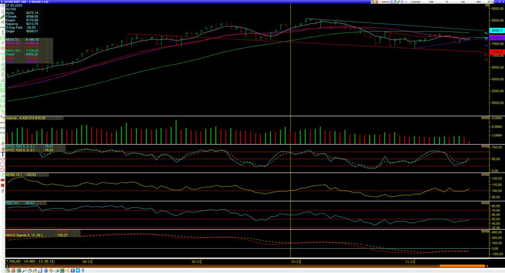Click the first icon in bottom toolbar
The image size is (505, 273).
pyautogui.click(x=8, y=270)
